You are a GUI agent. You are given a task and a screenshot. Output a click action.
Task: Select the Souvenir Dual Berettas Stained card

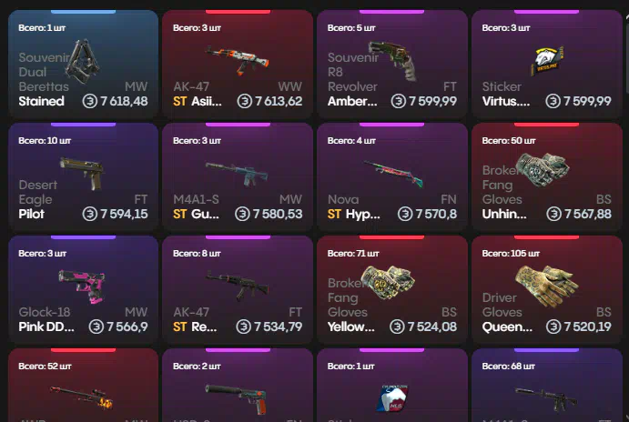click(84, 65)
